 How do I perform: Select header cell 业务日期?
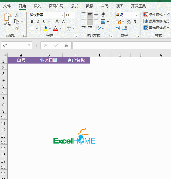pyautogui.click(x=49, y=60)
